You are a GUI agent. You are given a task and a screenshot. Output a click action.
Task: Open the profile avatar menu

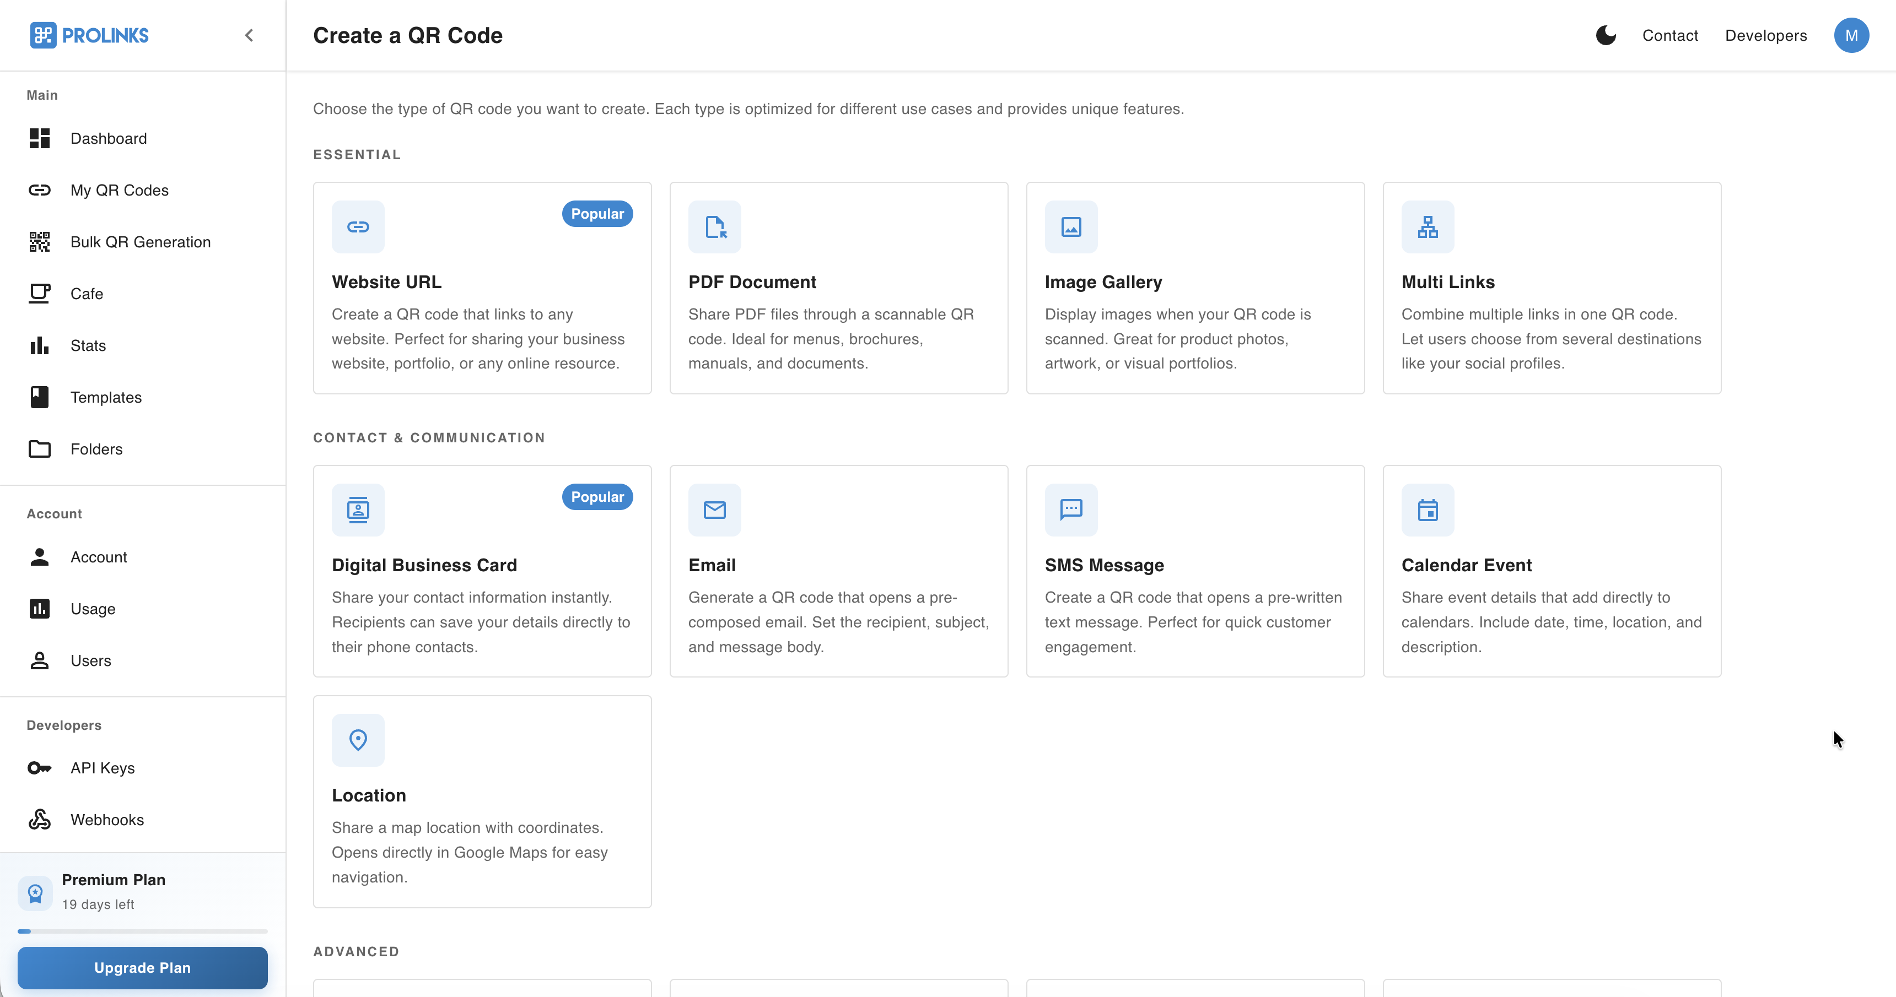[x=1852, y=35]
